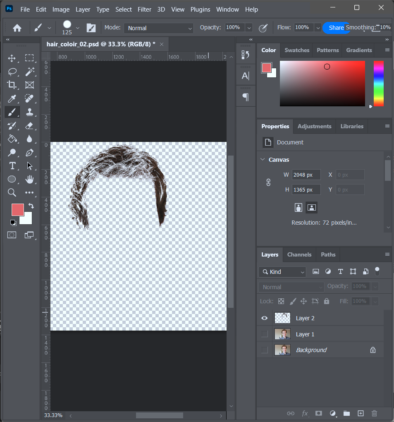Select the Hand tool
This screenshot has width=394, height=422.
coord(30,179)
